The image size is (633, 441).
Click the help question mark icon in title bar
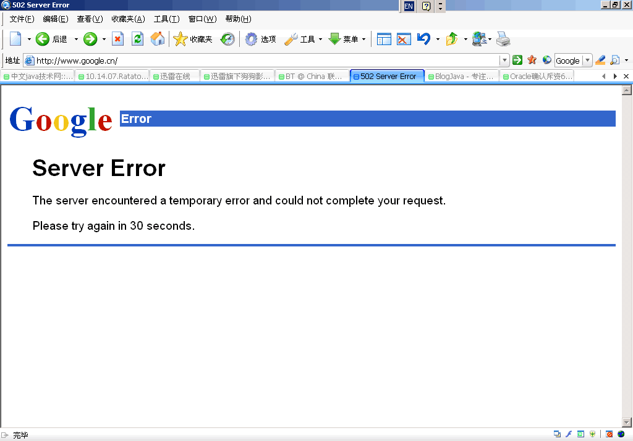426,6
